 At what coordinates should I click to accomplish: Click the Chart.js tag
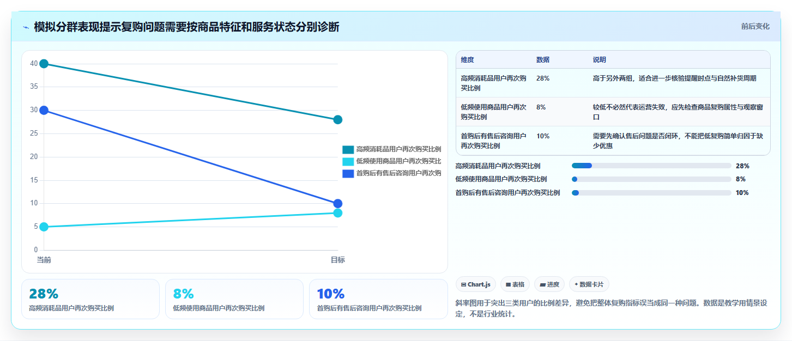(476, 284)
